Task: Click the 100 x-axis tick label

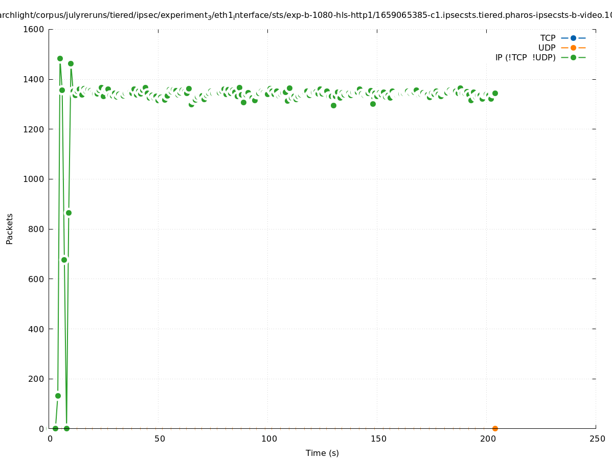Action: click(x=268, y=439)
